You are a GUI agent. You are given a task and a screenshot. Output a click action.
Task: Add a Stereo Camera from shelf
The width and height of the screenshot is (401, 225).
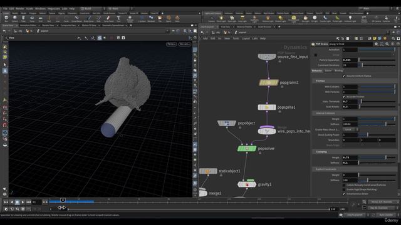click(364, 19)
